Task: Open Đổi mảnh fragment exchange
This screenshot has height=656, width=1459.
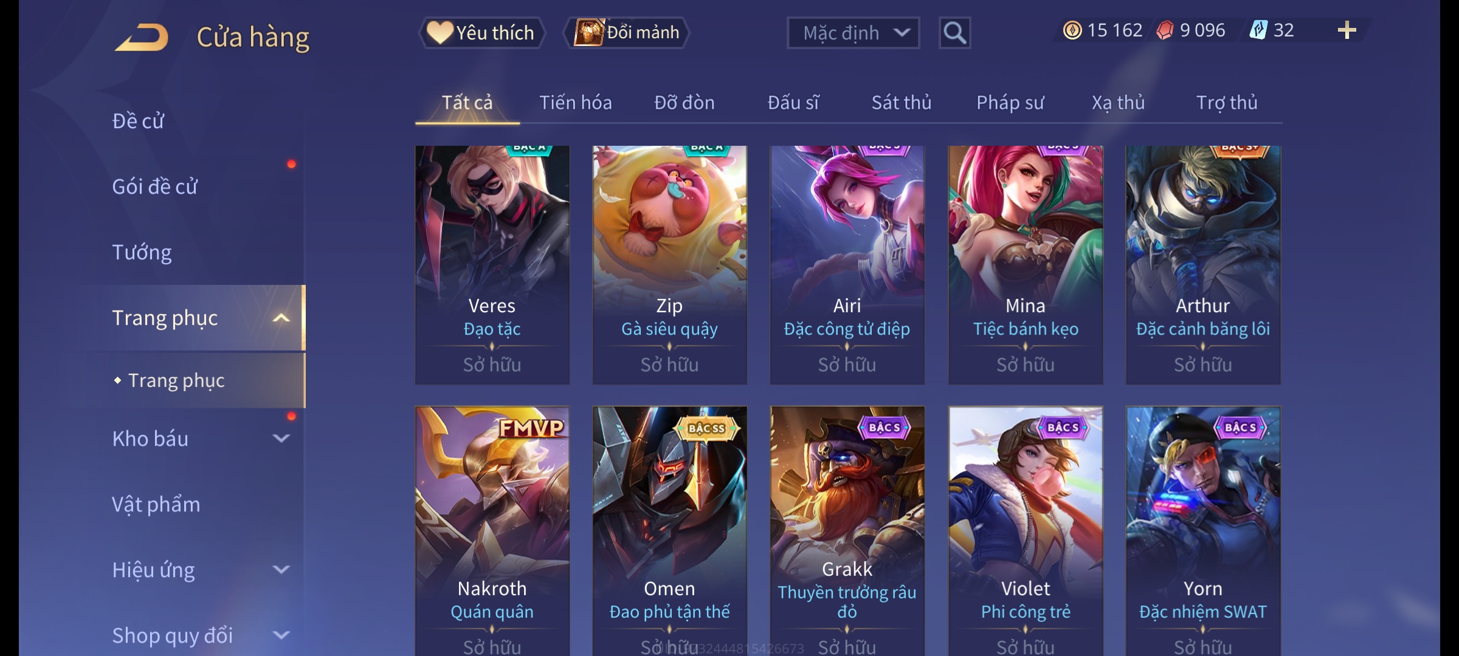Action: 627,32
